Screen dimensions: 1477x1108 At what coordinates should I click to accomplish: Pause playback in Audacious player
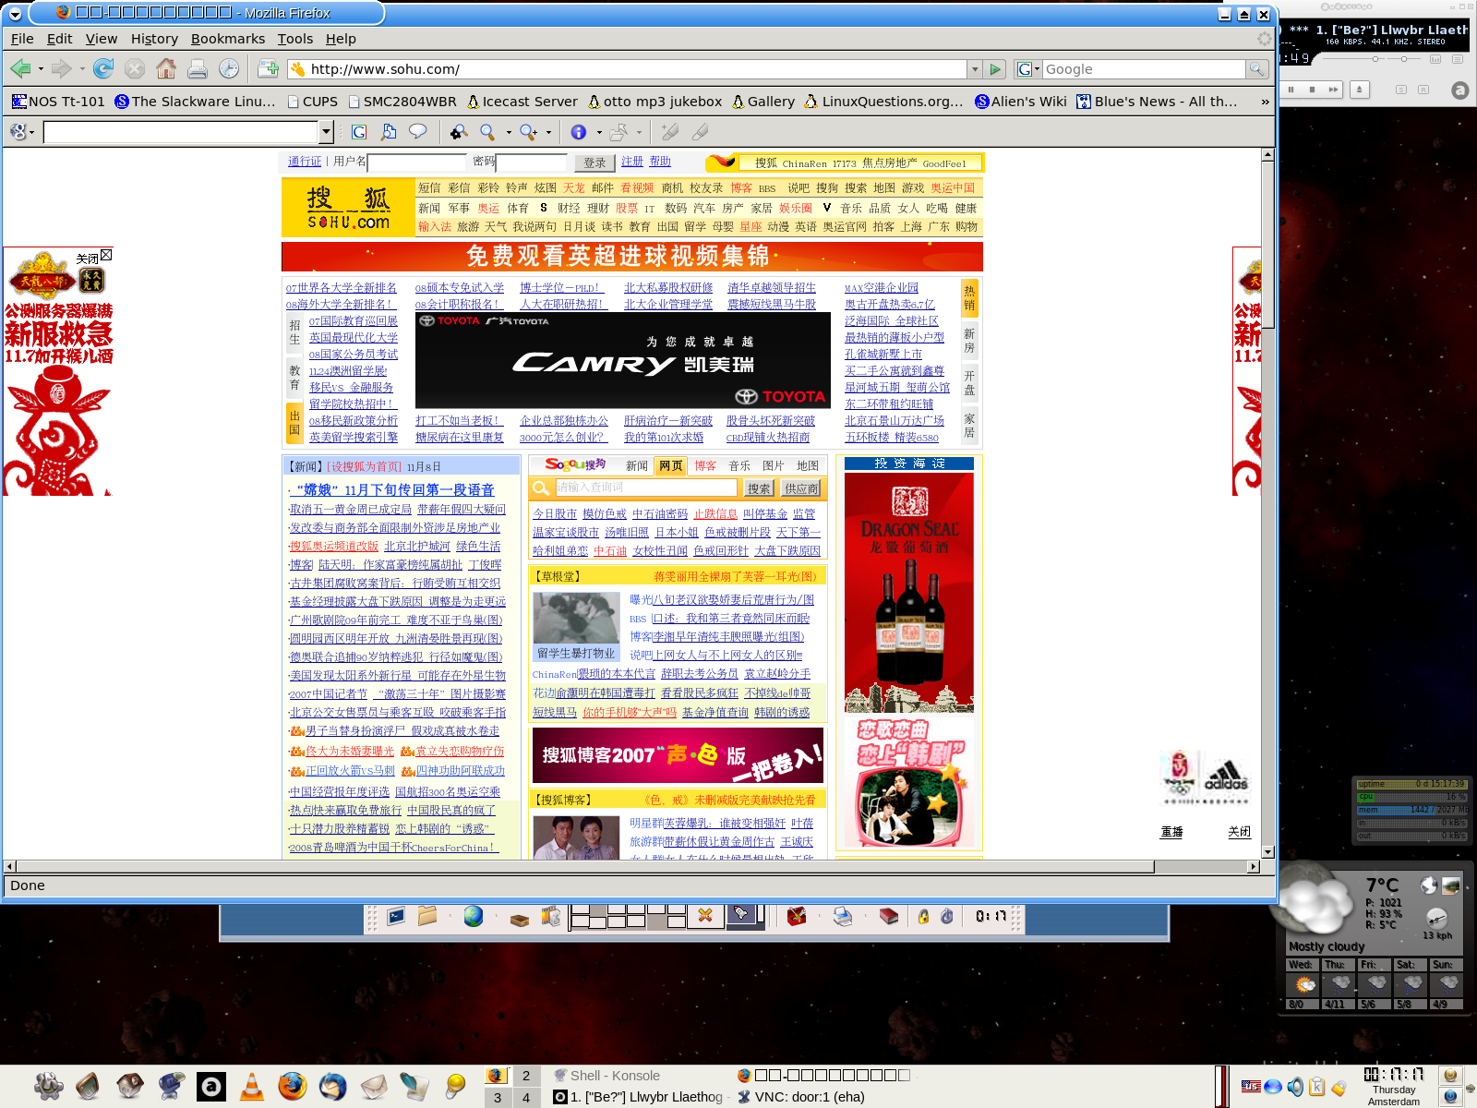tap(1291, 90)
